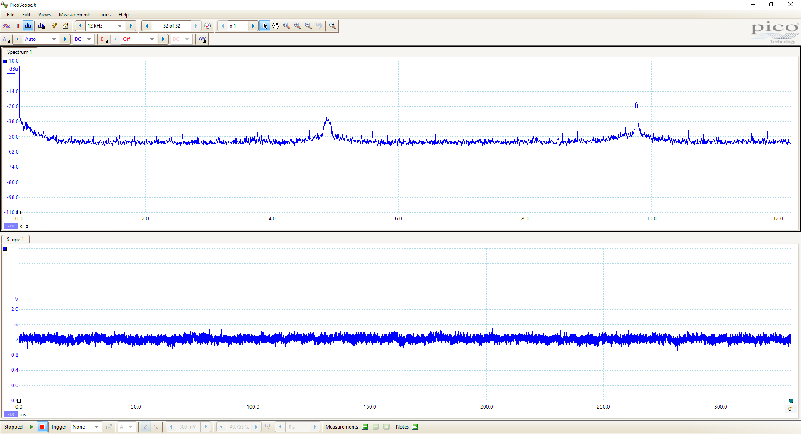Open the Zoom Overview icon
This screenshot has width=801, height=434.
332,26
